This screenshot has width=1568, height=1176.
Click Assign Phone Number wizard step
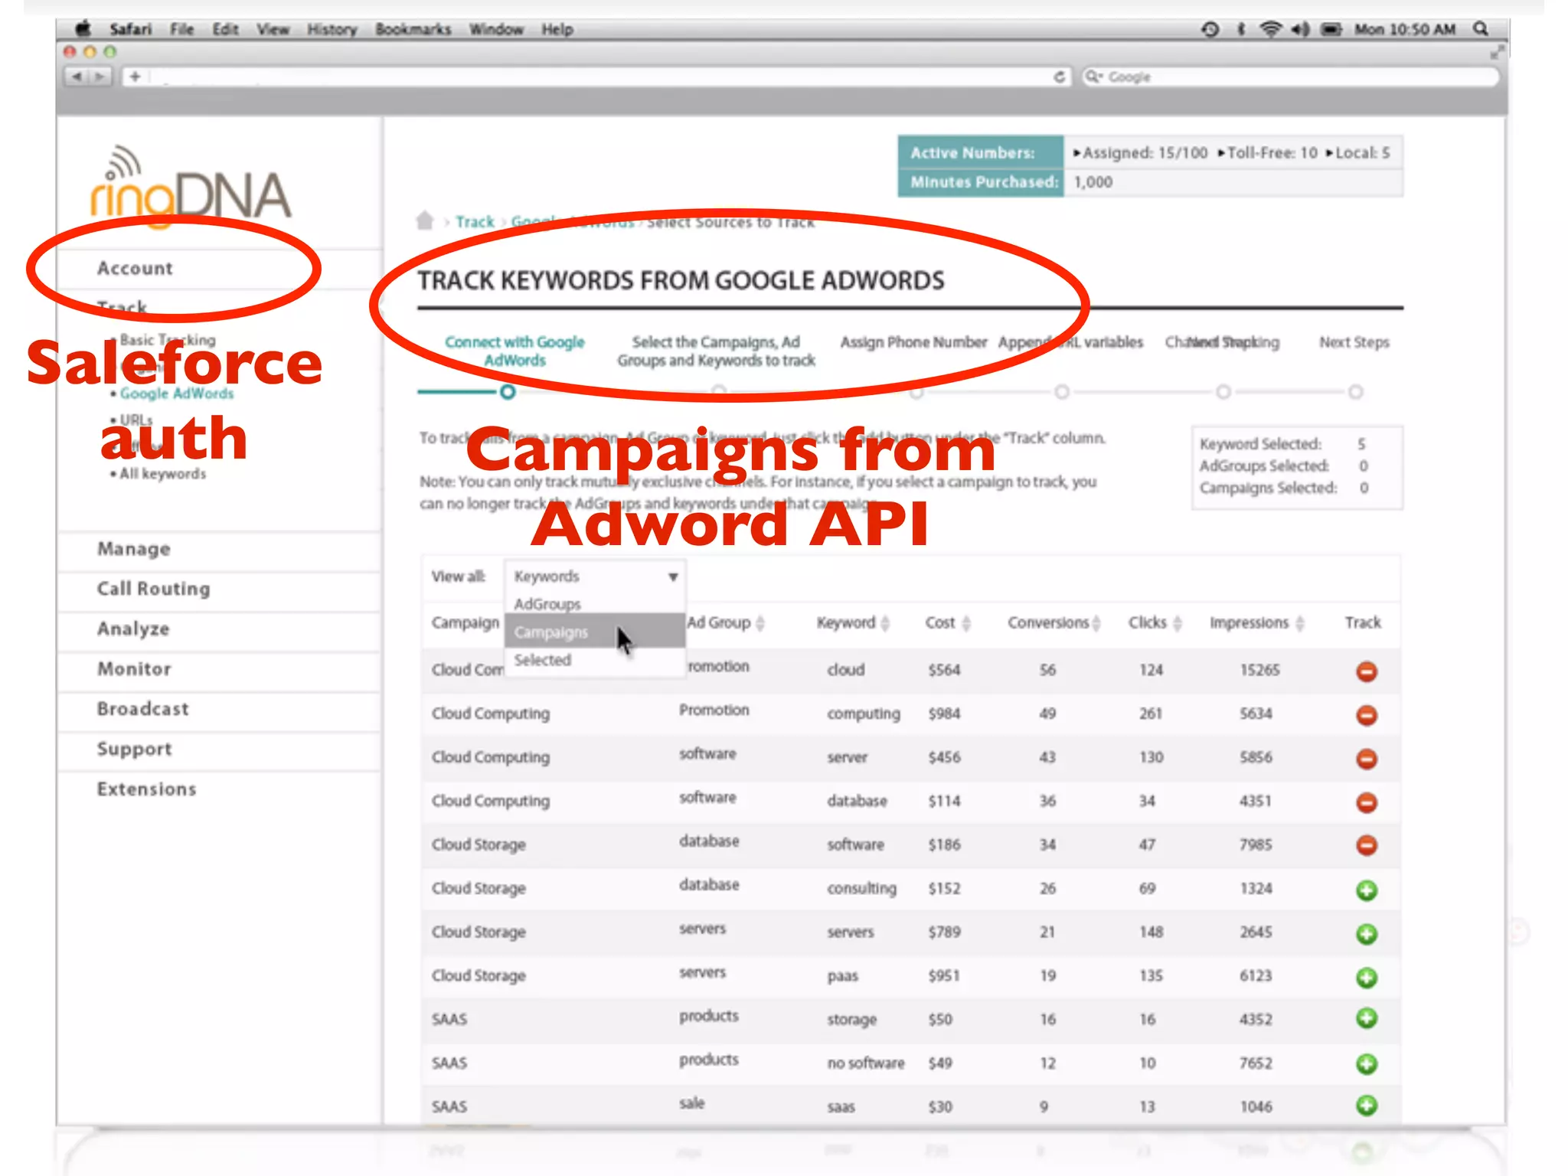pos(914,342)
